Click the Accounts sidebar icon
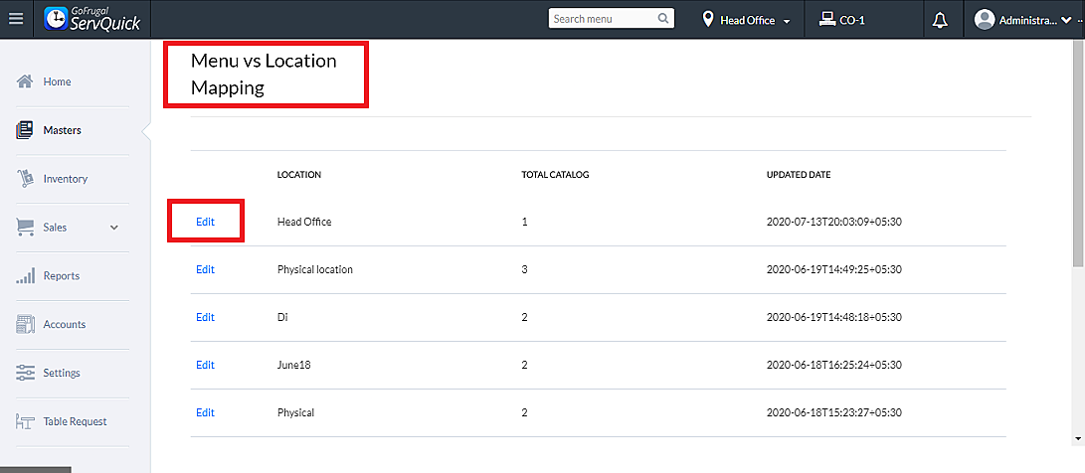The height and width of the screenshot is (473, 1085). click(26, 324)
